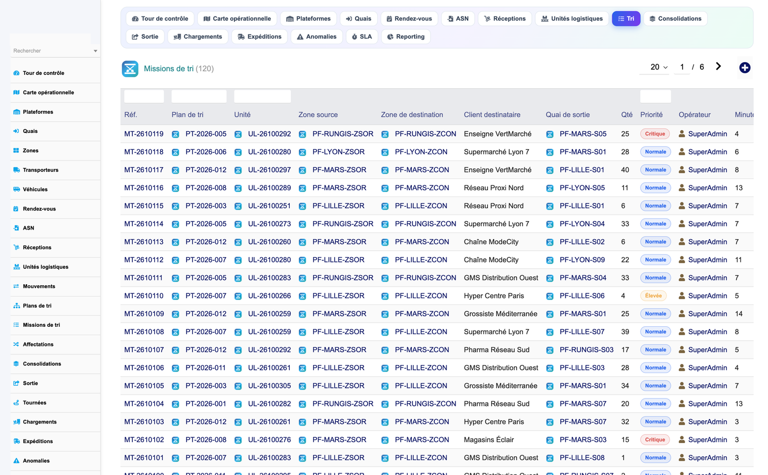Go to next page with the chevron arrow

[718, 66]
